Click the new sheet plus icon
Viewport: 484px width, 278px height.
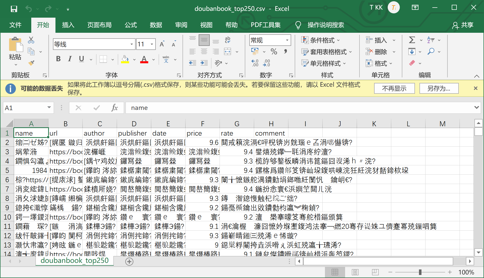pyautogui.click(x=129, y=262)
